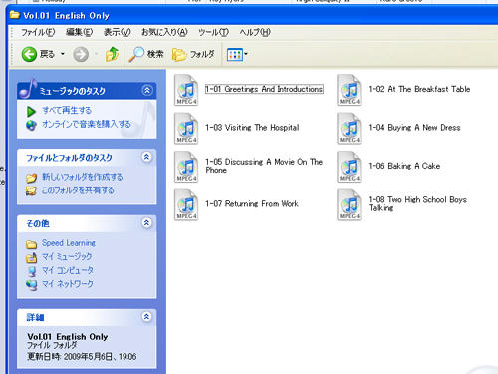Viewport: 498px width, 374px height.
Task: Collapse the 詳細 panel
Action: pos(146,316)
